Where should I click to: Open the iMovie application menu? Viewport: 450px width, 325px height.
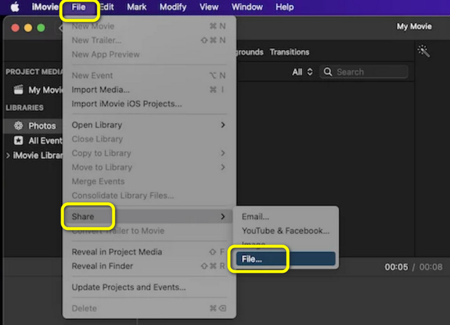pos(45,7)
